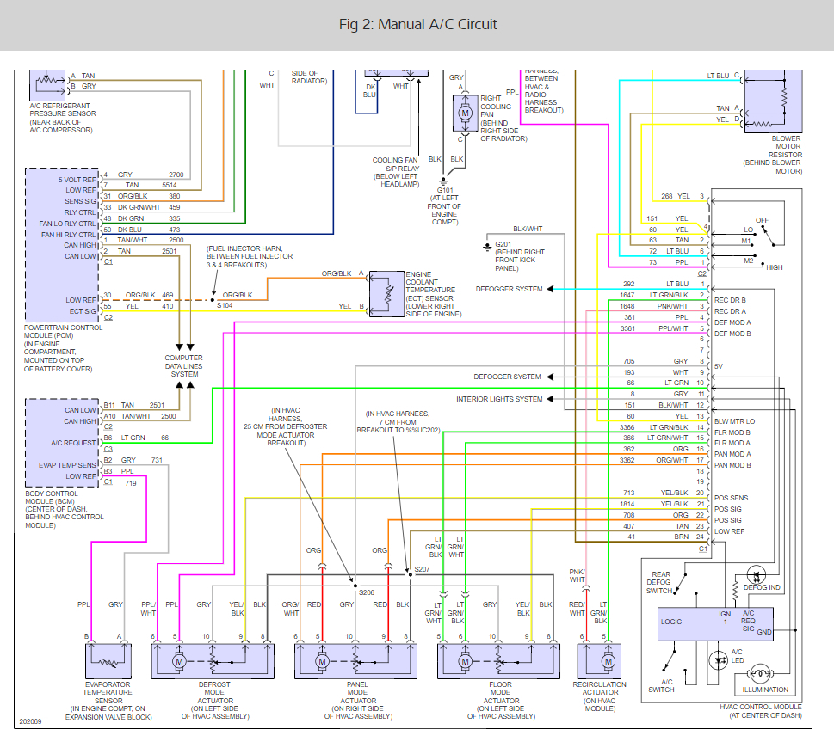Click the 'PAN MOD A' terminal label
834x742 pixels.
click(732, 454)
